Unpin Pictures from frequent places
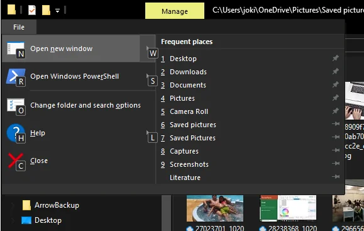Screen dimensions: 364x231 pyautogui.click(x=336, y=98)
